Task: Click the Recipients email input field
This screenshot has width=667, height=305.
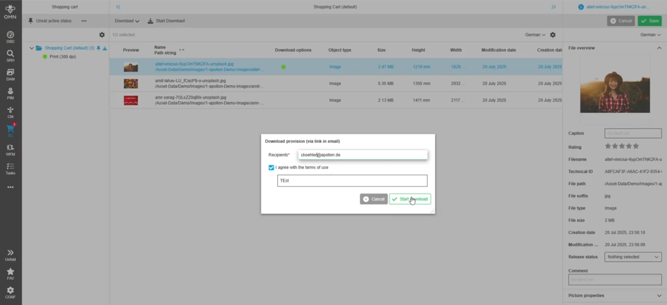Action: 362,155
